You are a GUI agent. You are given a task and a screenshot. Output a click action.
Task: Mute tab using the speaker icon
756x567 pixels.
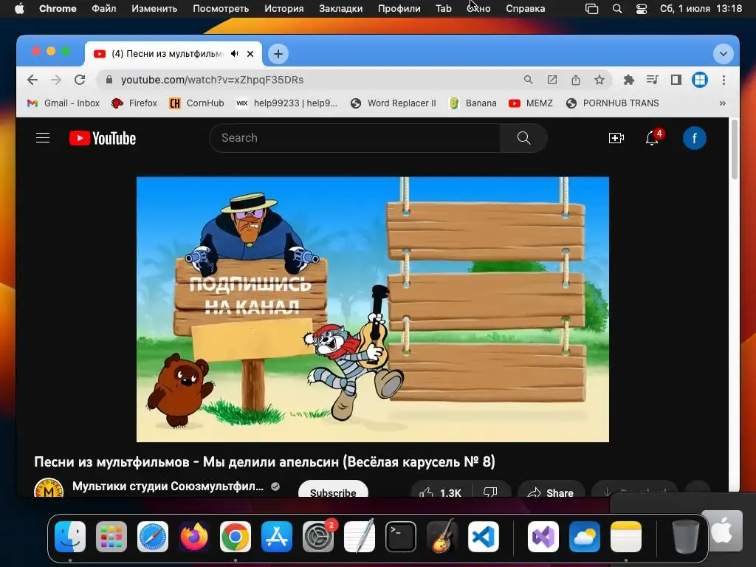[234, 53]
